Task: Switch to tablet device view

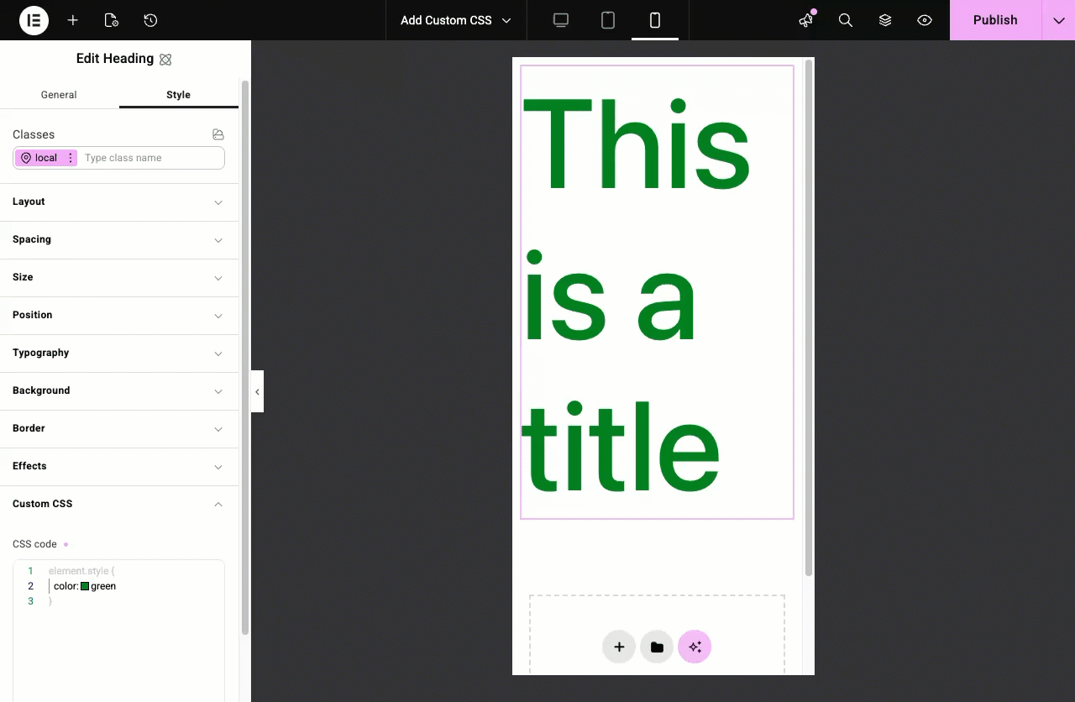Action: point(608,20)
